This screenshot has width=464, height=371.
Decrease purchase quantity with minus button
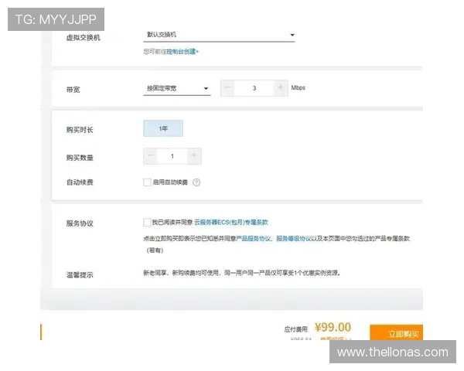click(151, 156)
